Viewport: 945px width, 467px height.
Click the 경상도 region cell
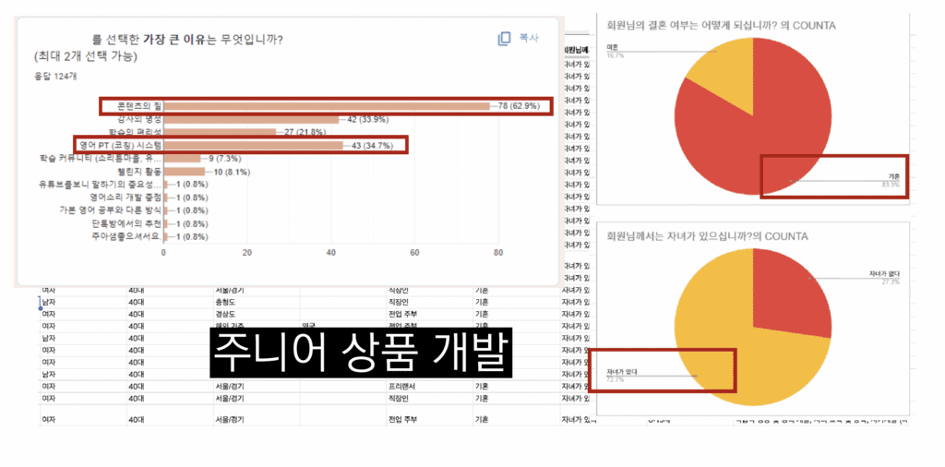coord(226,314)
